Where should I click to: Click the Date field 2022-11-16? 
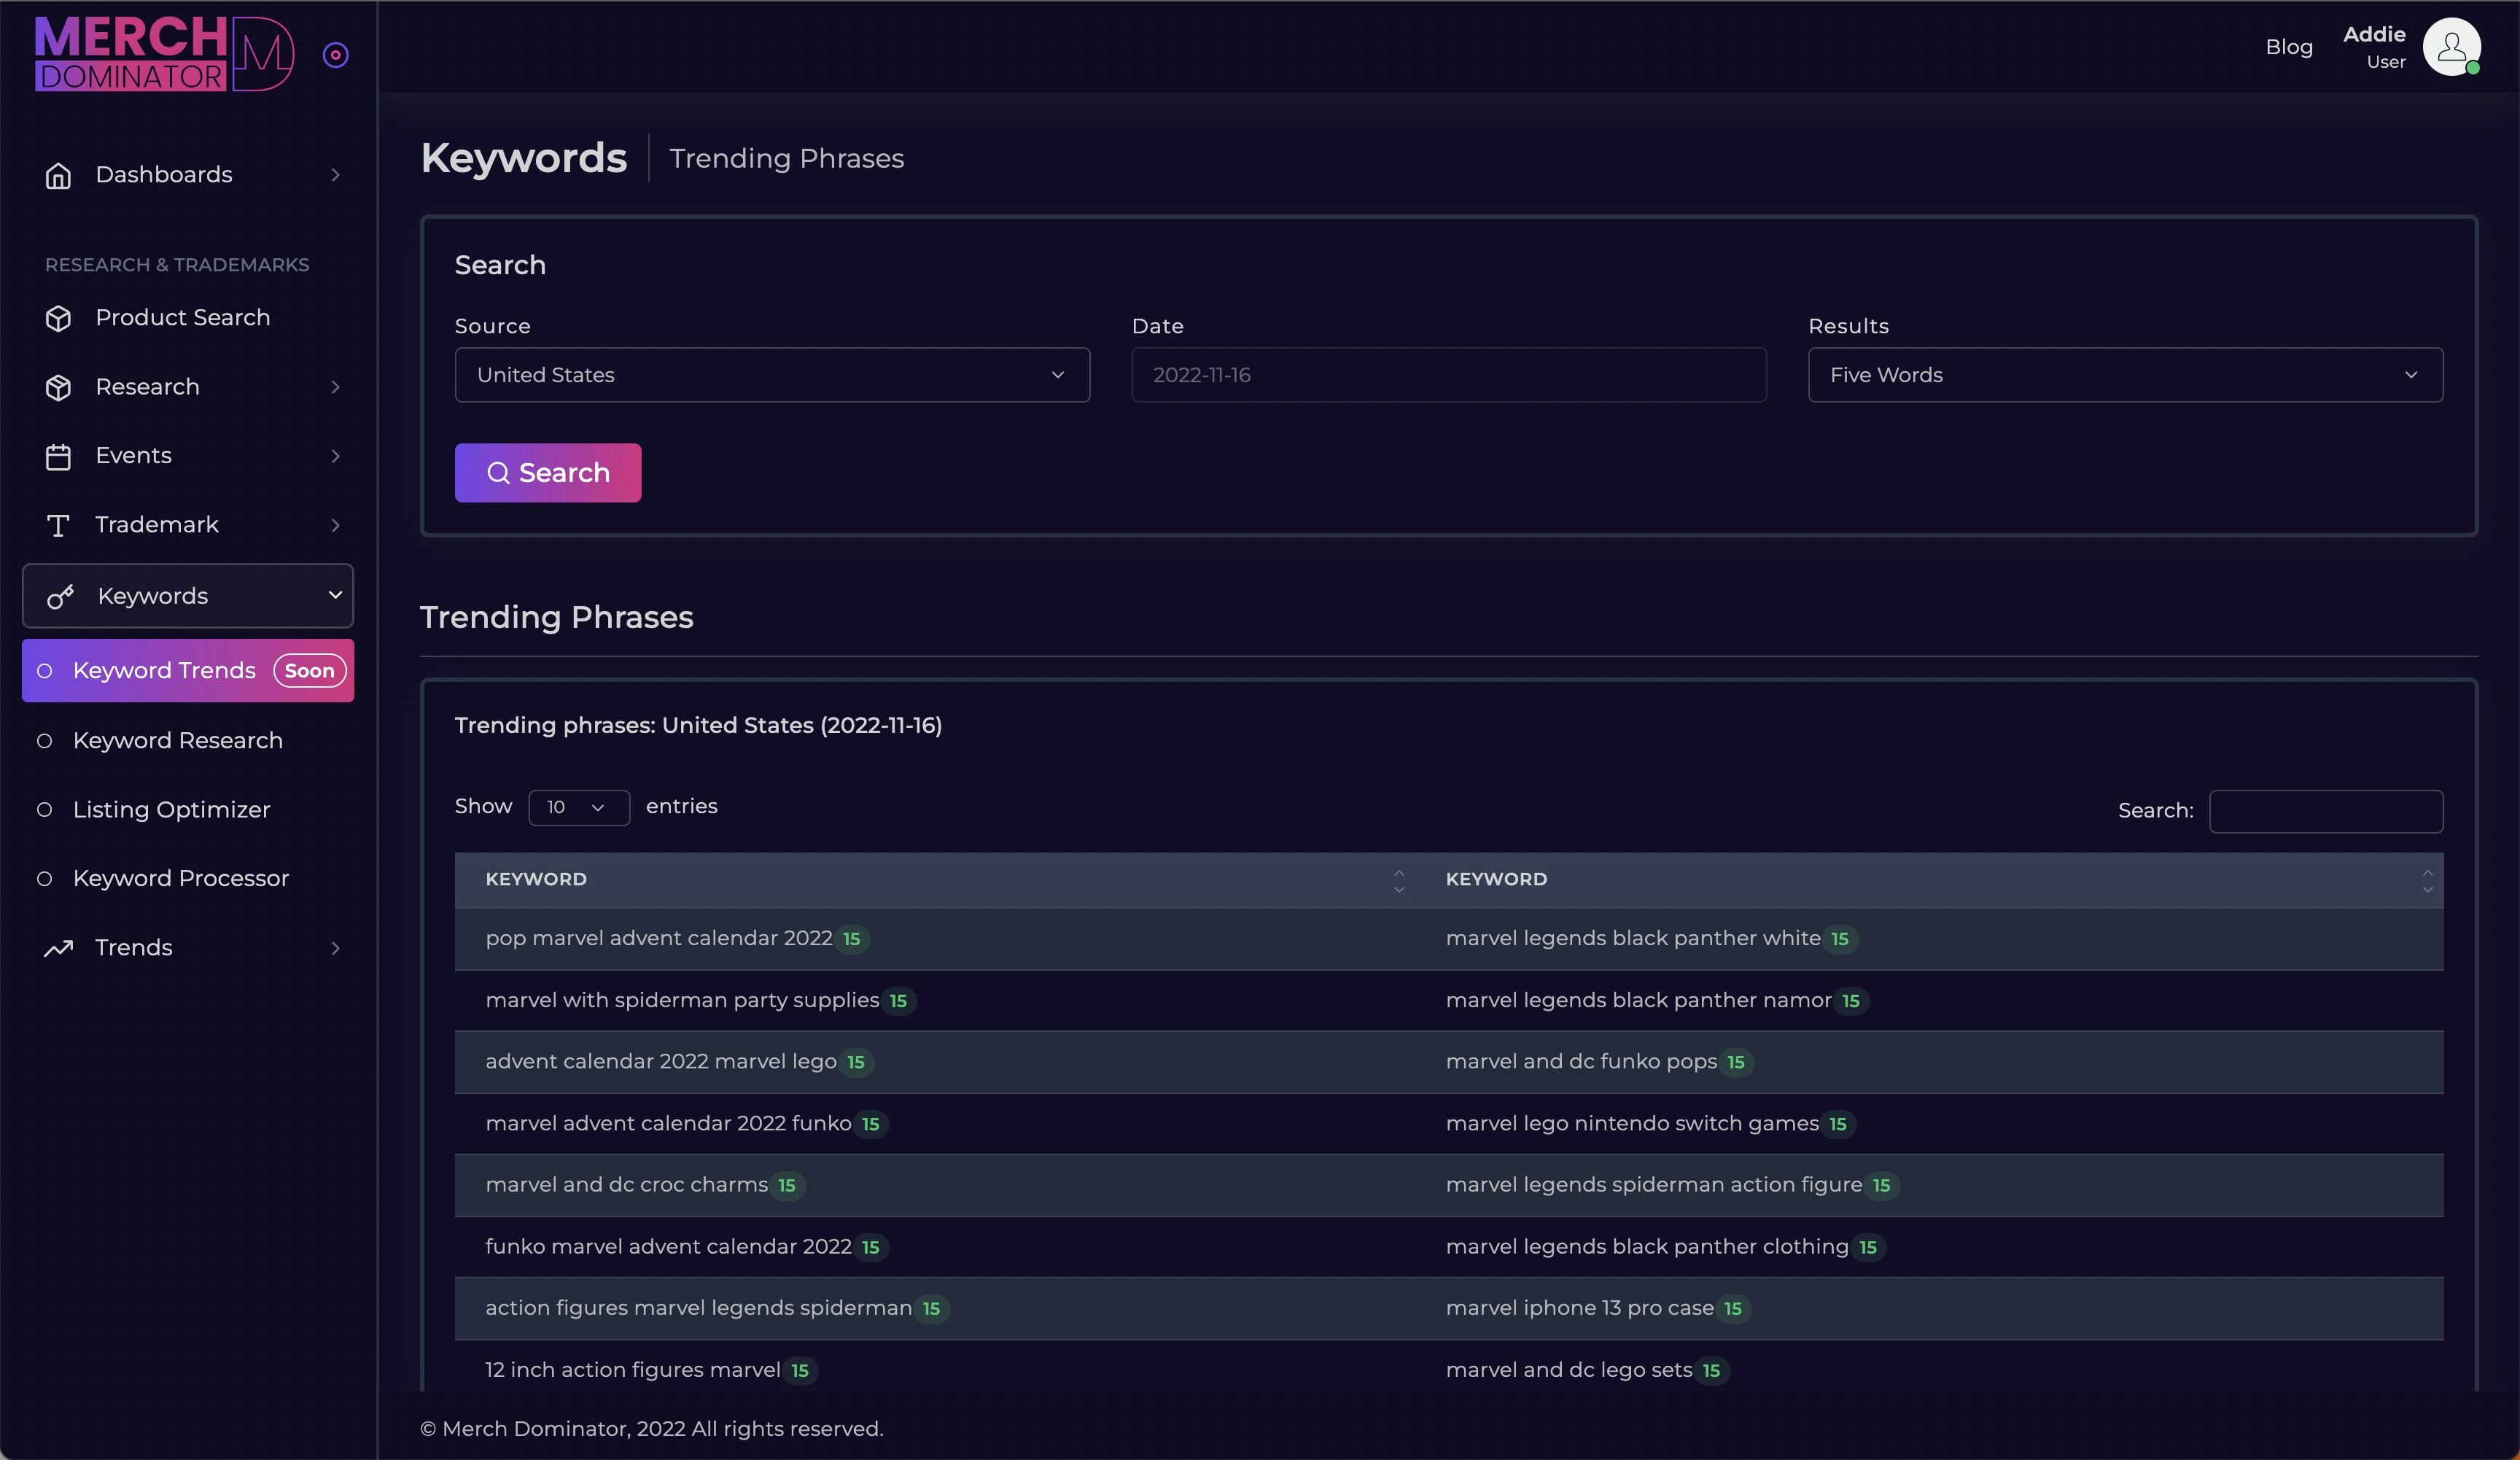click(1449, 375)
